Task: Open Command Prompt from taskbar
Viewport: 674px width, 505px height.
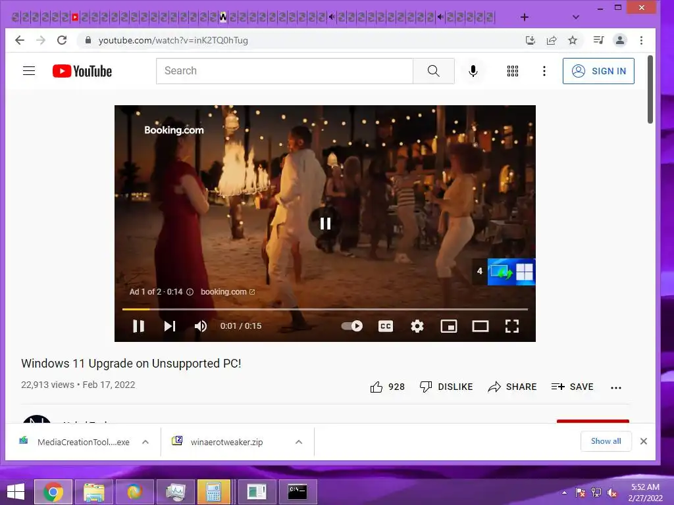Action: (x=298, y=492)
